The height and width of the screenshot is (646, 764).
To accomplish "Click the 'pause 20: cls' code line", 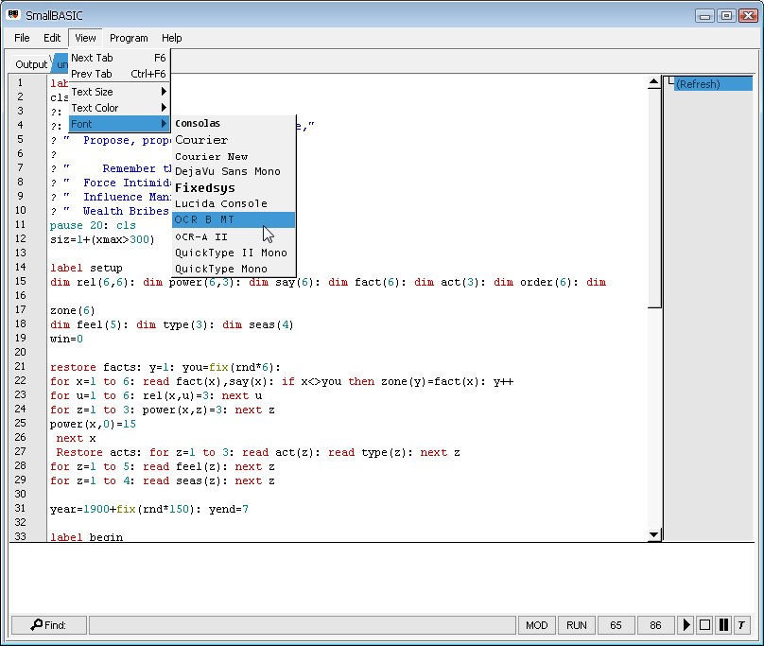I will pyautogui.click(x=93, y=225).
